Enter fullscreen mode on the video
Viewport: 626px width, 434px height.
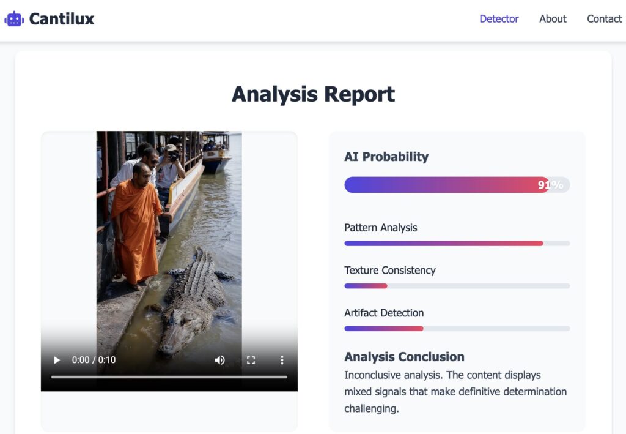click(x=251, y=360)
